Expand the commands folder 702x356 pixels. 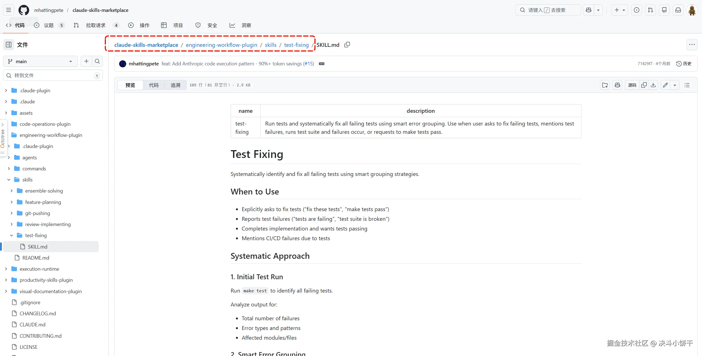point(9,168)
